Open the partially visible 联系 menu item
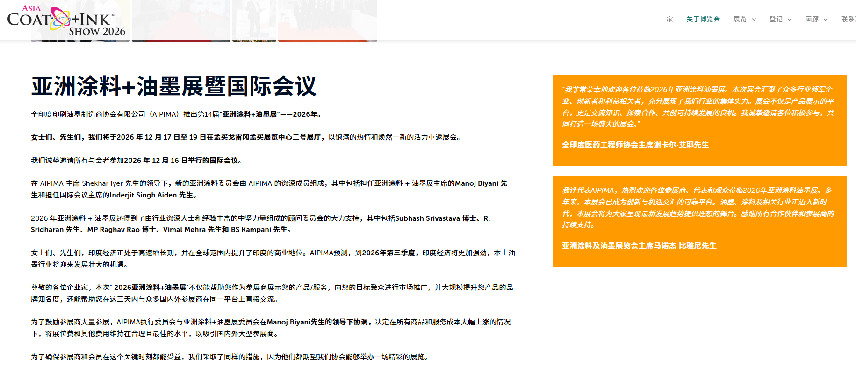This screenshot has width=856, height=366. pyautogui.click(x=848, y=19)
